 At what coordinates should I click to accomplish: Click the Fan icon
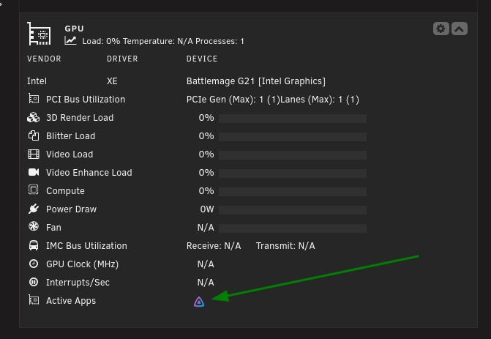(34, 226)
